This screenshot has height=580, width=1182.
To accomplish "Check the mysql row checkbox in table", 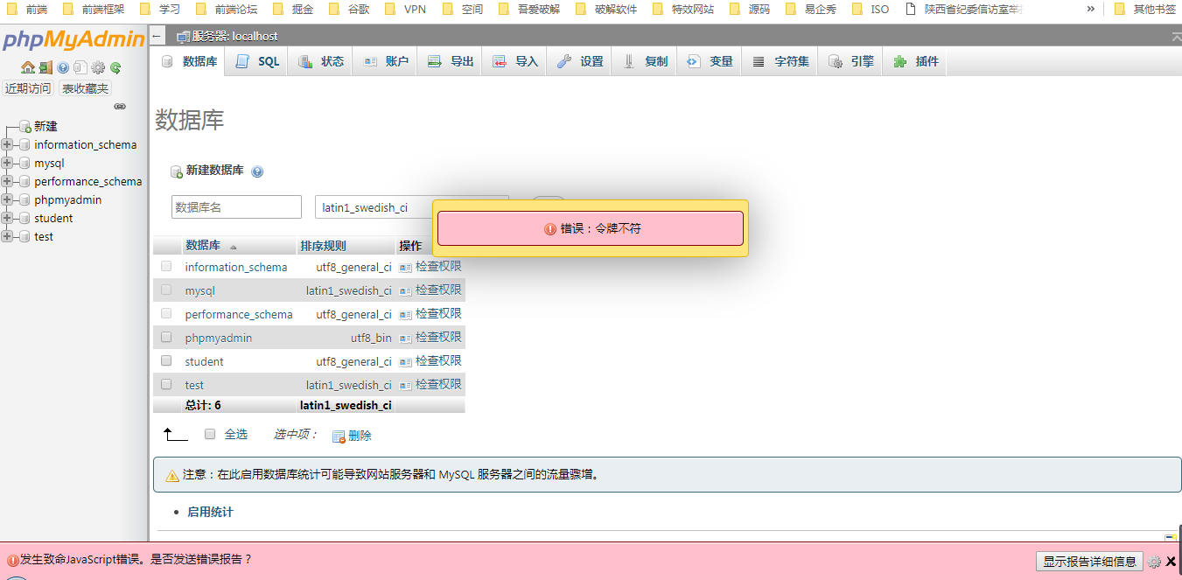I will click(166, 290).
